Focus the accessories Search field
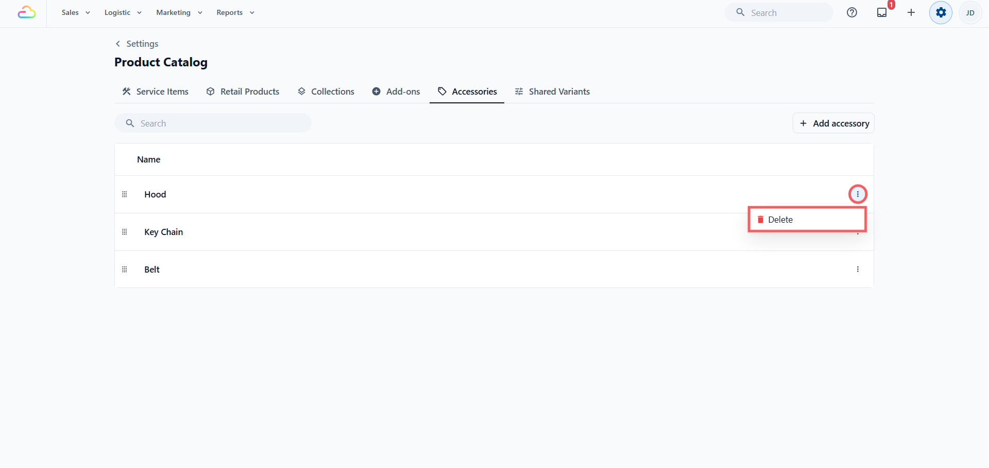Viewport: 989px width, 468px height. tap(213, 123)
